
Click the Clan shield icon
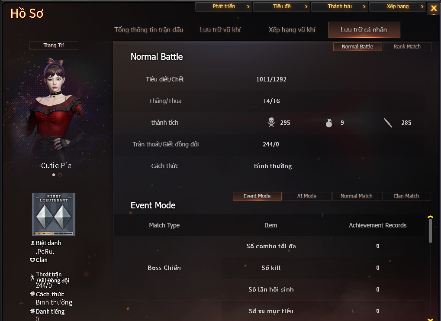point(32,260)
